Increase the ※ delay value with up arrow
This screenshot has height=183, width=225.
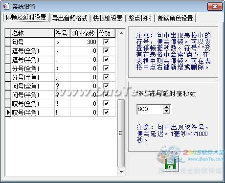click(x=166, y=107)
